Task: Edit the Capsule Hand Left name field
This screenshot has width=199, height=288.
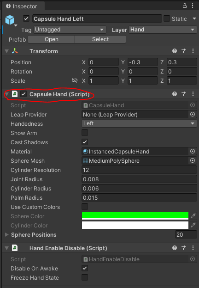Action: click(97, 18)
